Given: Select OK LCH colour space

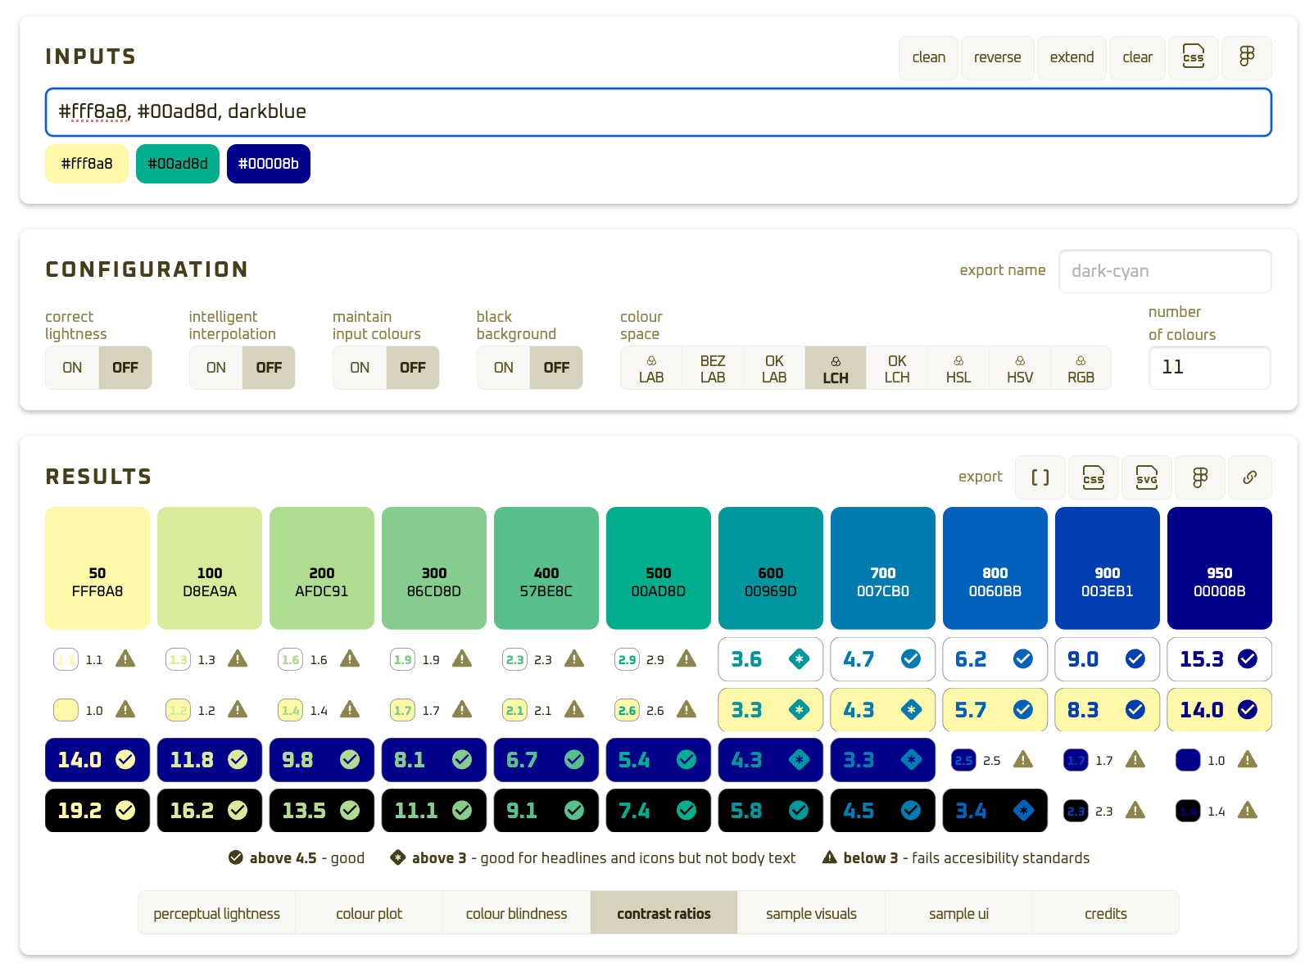Looking at the screenshot, I should point(897,369).
